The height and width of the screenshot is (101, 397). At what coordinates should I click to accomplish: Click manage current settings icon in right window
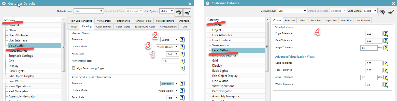tap(391, 12)
